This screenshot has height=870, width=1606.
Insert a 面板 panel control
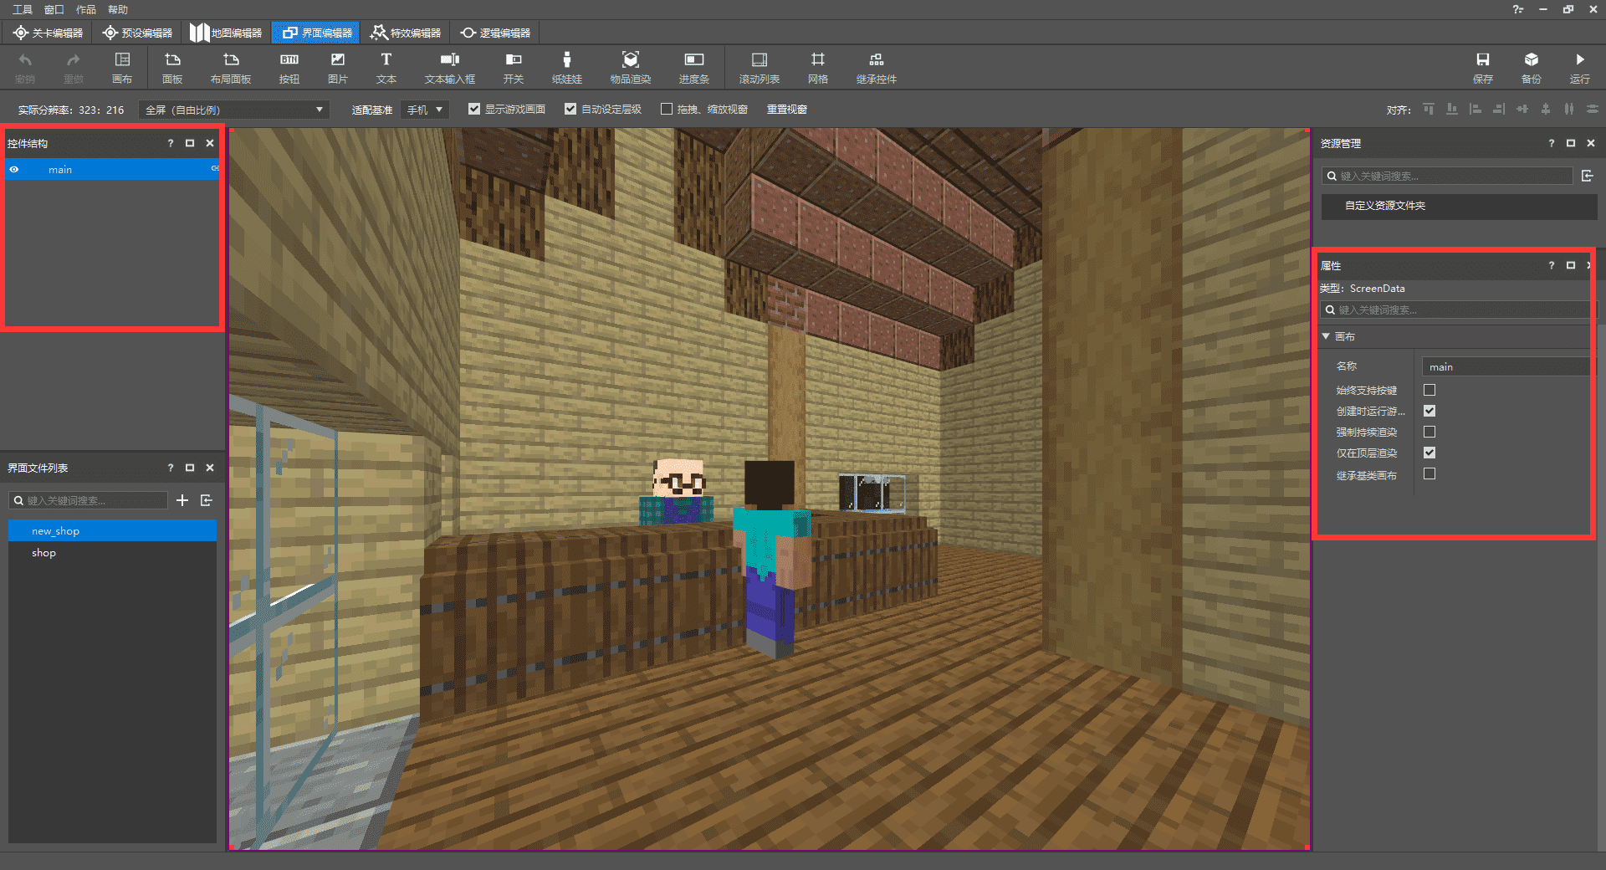(x=172, y=67)
